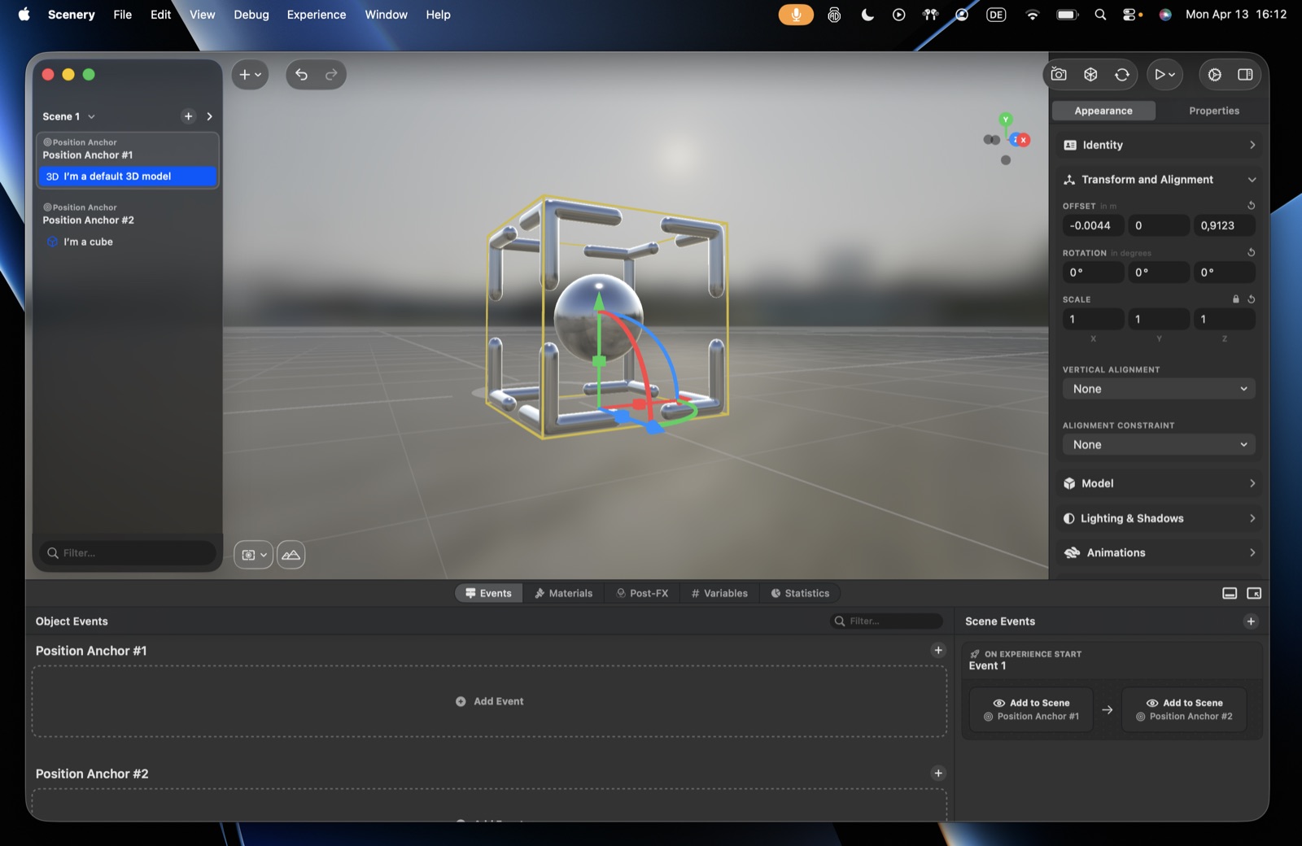Click Add to Scene Position Anchor #2 action
Screen dimensions: 1302x846
(1184, 709)
